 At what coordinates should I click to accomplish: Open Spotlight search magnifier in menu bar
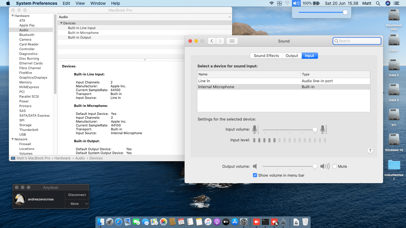378,3
